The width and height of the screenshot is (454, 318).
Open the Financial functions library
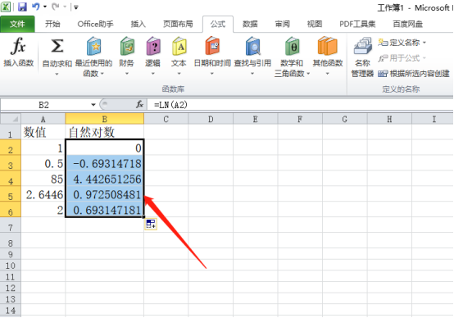coord(127,46)
